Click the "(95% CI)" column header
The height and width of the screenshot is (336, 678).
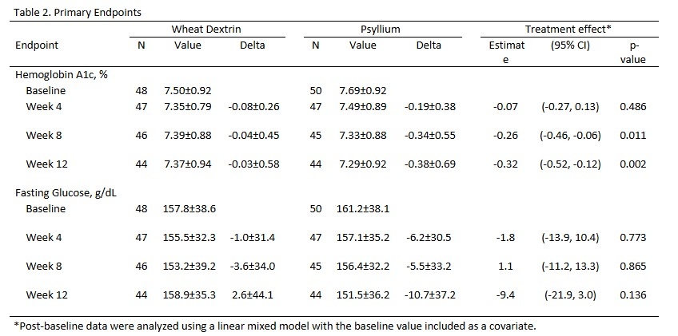(570, 45)
